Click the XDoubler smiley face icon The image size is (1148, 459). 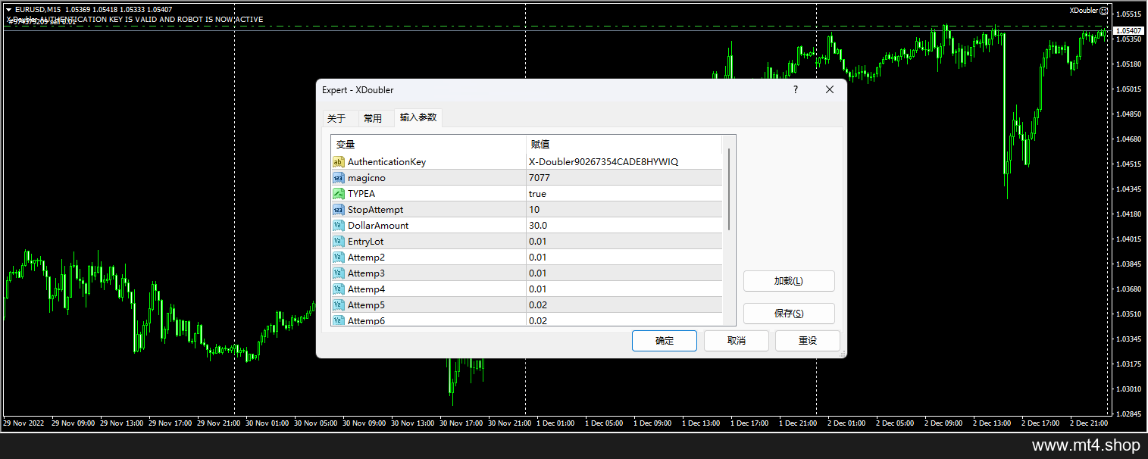1103,11
